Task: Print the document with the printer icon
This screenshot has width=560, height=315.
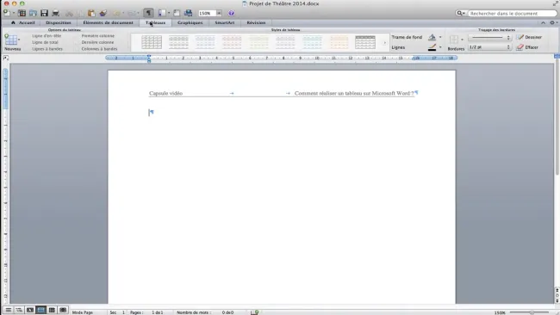Action: coord(55,13)
